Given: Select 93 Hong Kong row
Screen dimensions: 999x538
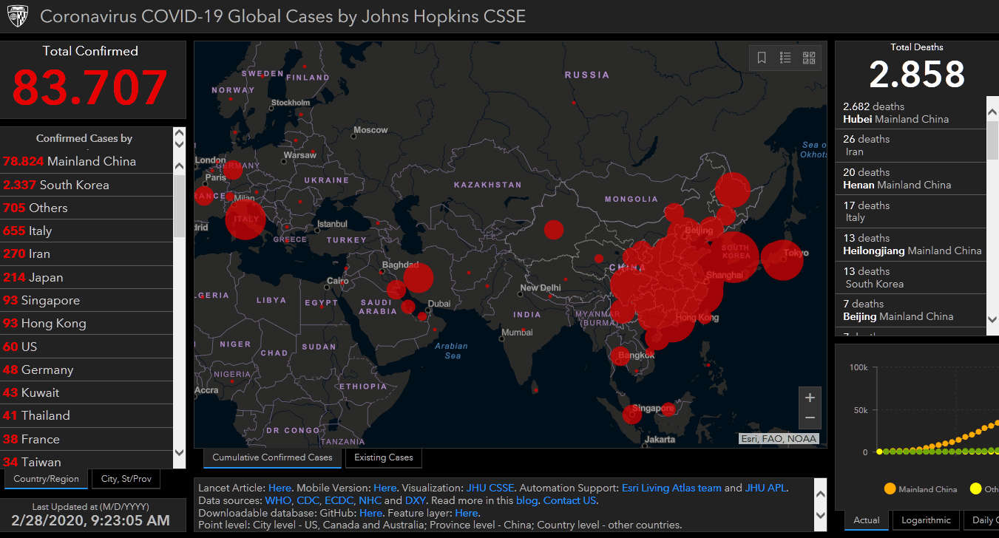Looking at the screenshot, I should [87, 323].
